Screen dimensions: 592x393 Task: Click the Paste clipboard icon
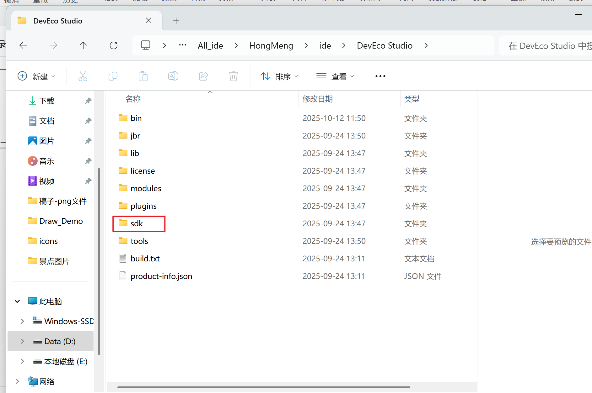[x=143, y=76]
